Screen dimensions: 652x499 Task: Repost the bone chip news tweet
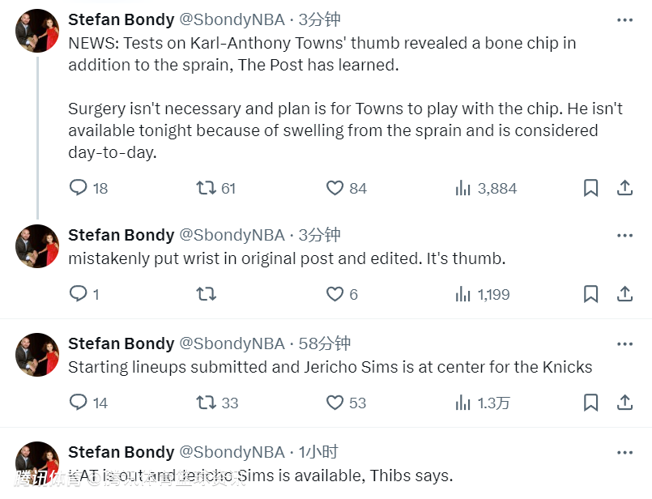pos(207,188)
